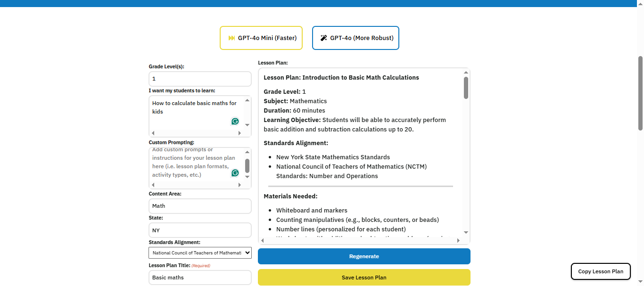Select the GPT-4o Mini (Faster) model
The width and height of the screenshot is (644, 286).
point(261,38)
